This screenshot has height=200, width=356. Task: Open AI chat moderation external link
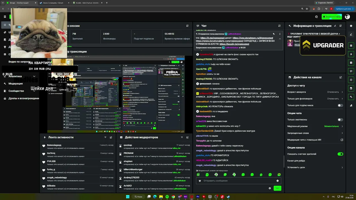[x=342, y=140]
